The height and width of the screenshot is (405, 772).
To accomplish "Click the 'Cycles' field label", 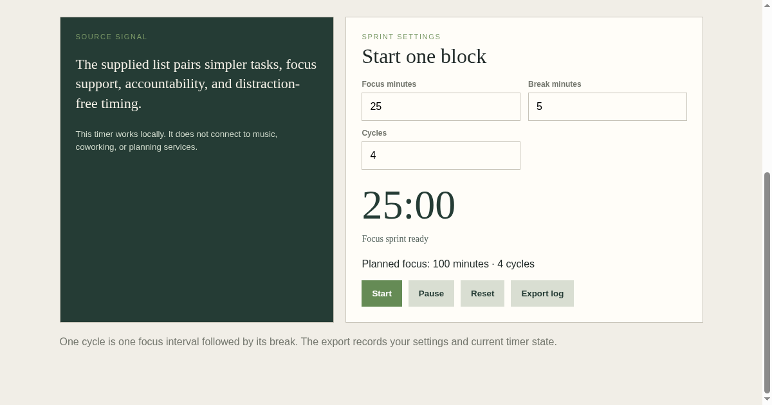I will point(374,133).
